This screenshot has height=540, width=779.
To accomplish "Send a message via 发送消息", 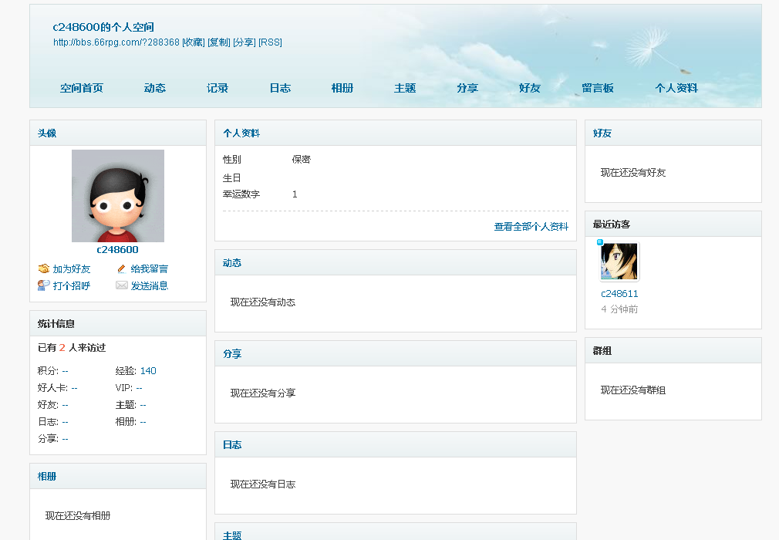I will [x=149, y=285].
